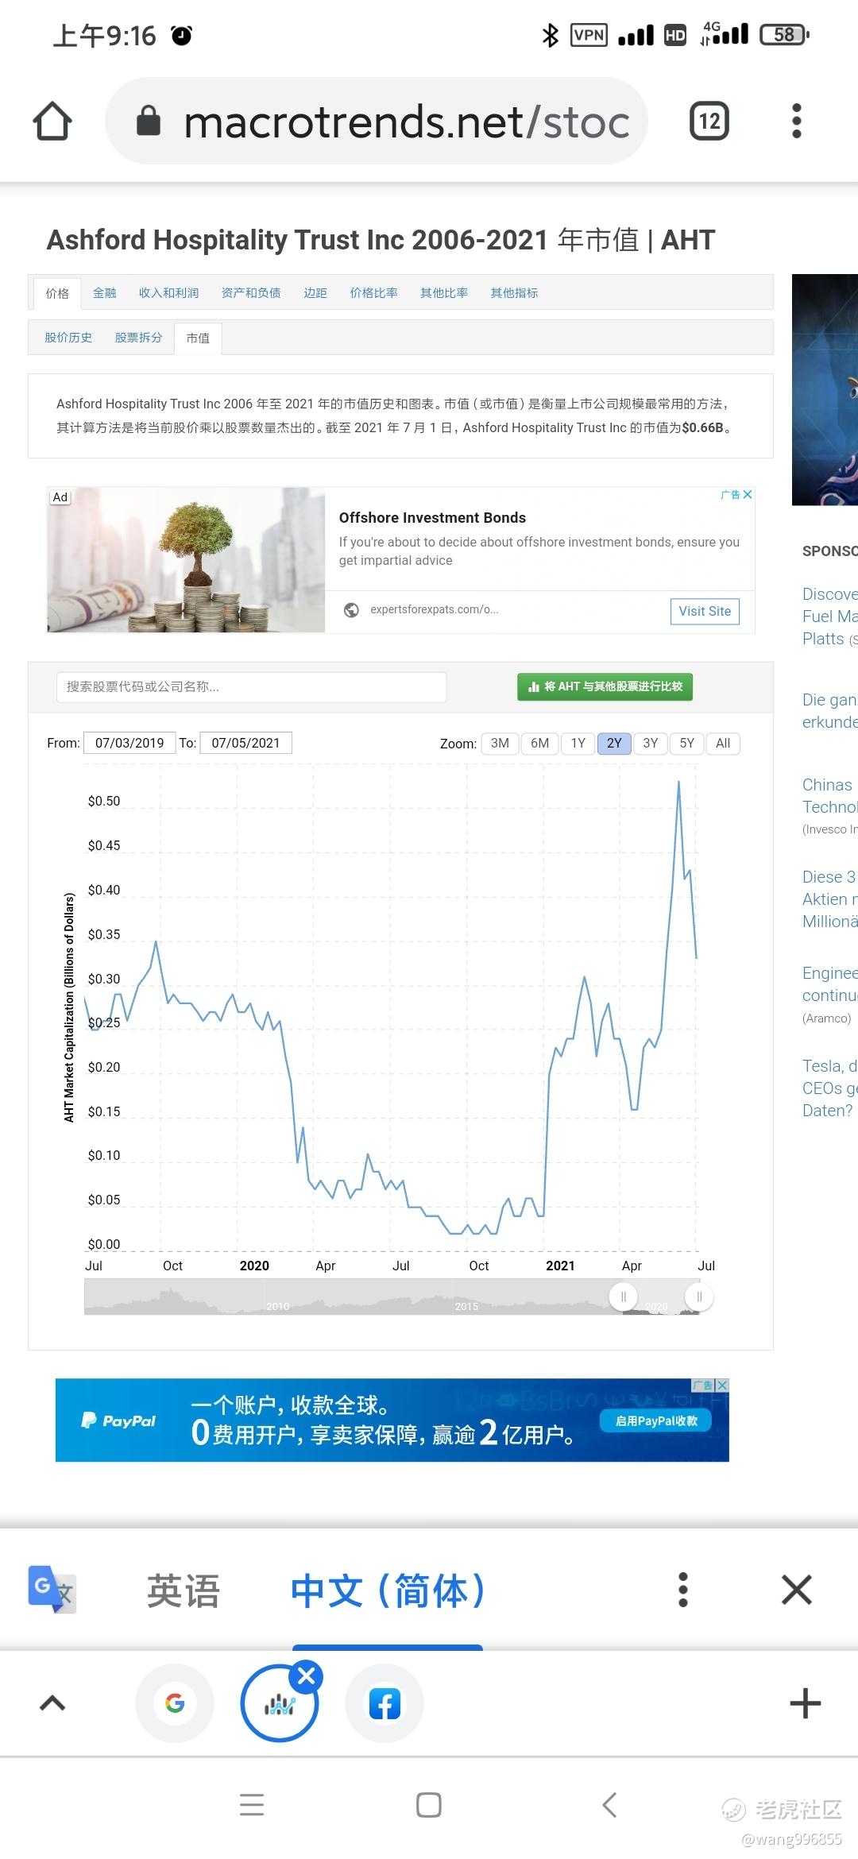
Task: Select the 2Y zoom range
Action: click(x=614, y=744)
